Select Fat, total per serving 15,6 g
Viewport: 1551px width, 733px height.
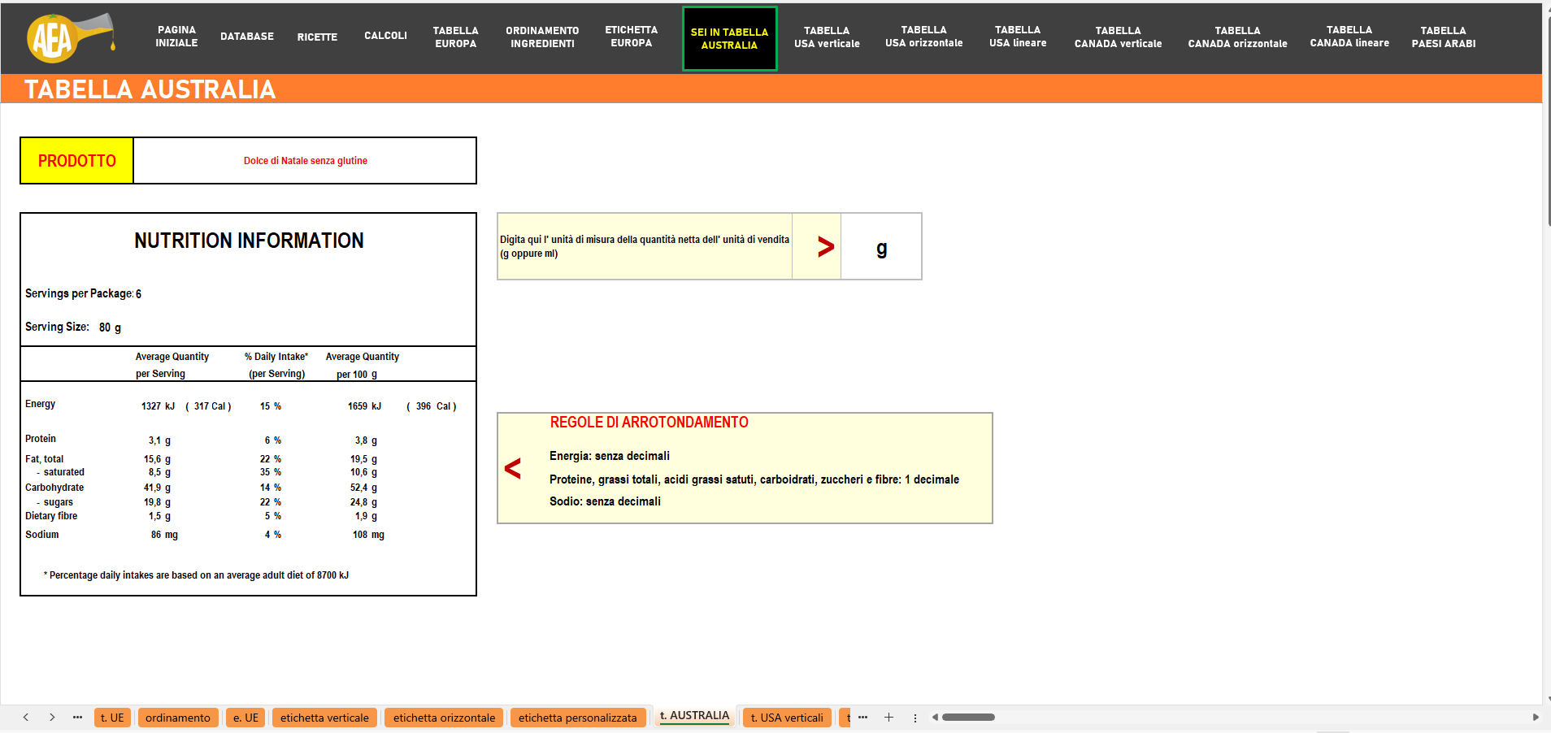[x=157, y=459]
